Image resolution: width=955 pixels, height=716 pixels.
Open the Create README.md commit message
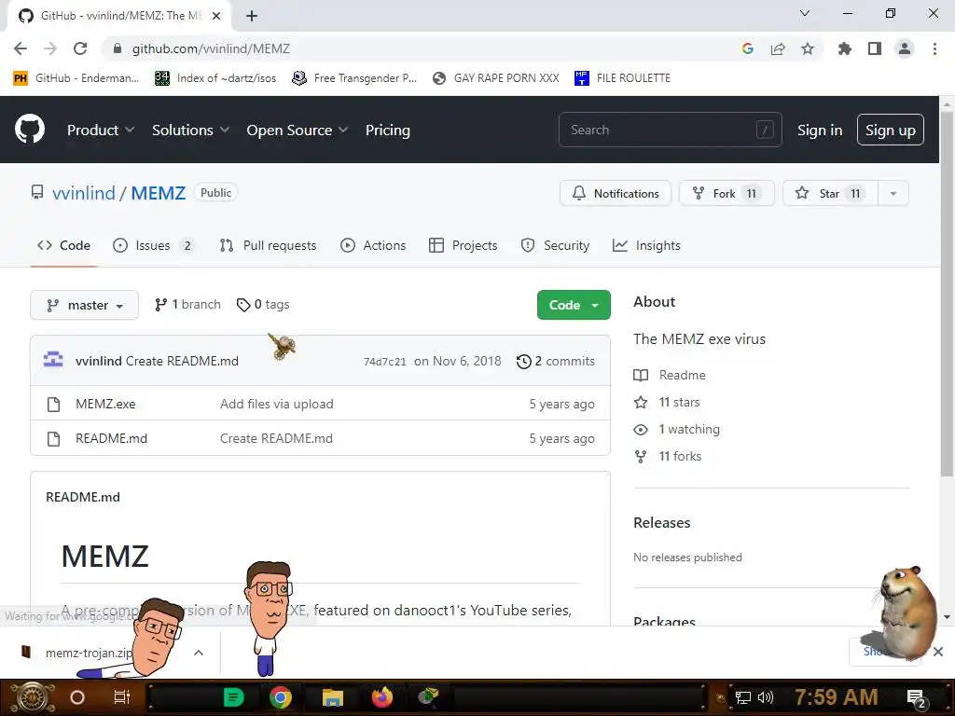pyautogui.click(x=182, y=361)
